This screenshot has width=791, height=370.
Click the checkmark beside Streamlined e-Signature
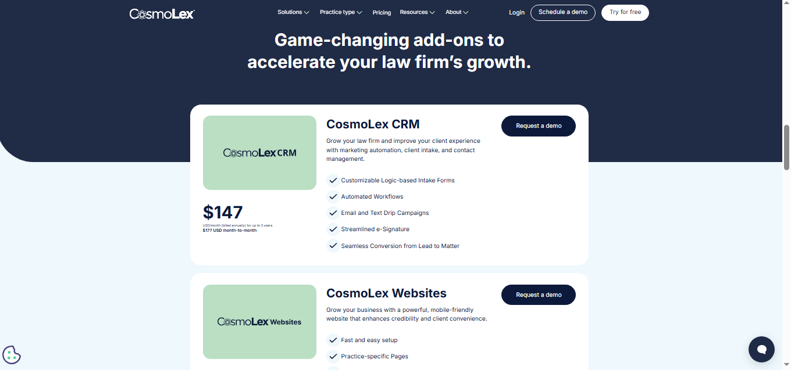[x=333, y=229]
